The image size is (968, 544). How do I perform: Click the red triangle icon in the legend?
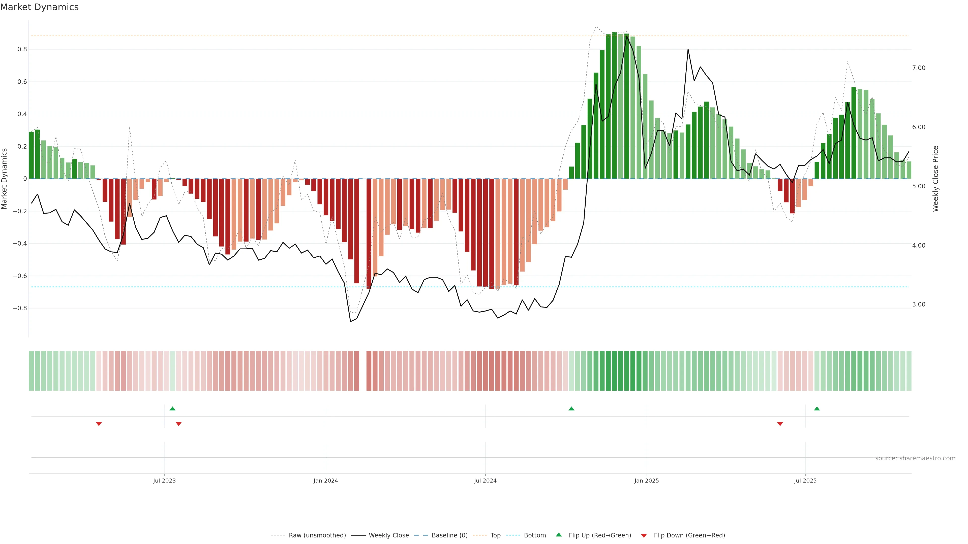[x=644, y=536]
